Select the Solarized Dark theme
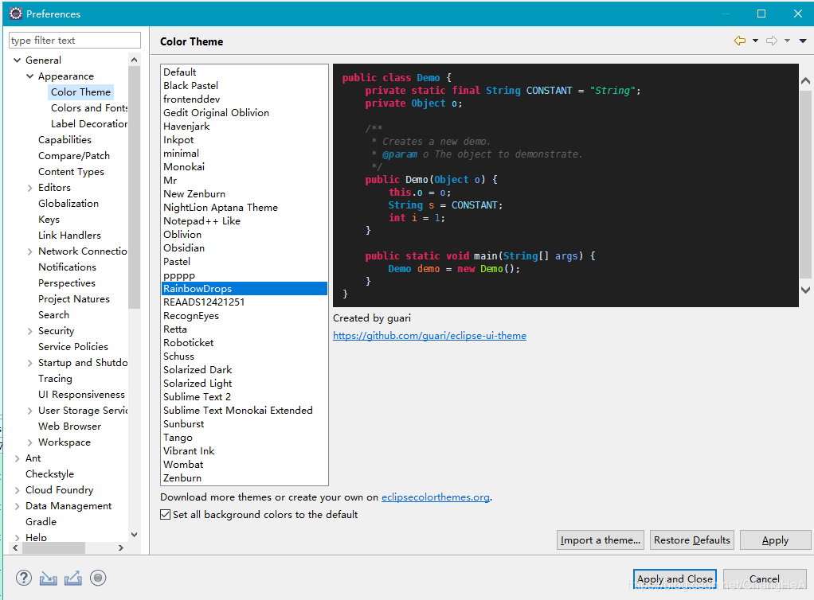This screenshot has width=814, height=600. pos(245,370)
